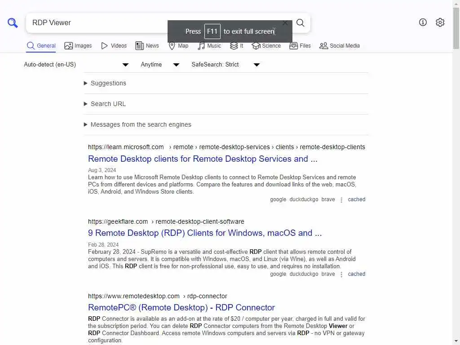The width and height of the screenshot is (460, 345).
Task: Click the vertical scrollbar thumb
Action: pyautogui.click(x=456, y=28)
